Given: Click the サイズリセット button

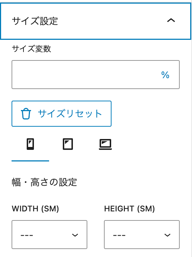Looking at the screenshot, I should click(x=61, y=114).
